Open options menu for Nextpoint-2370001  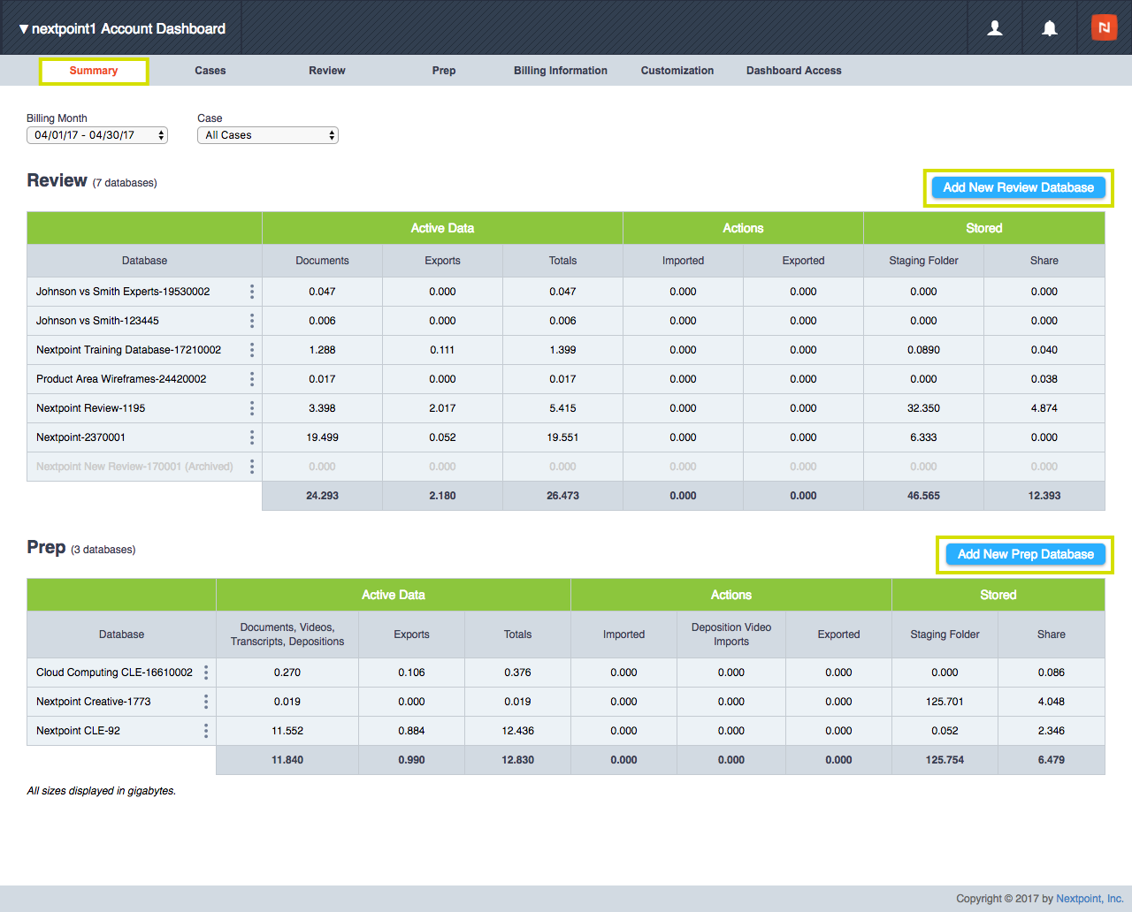pyautogui.click(x=252, y=437)
